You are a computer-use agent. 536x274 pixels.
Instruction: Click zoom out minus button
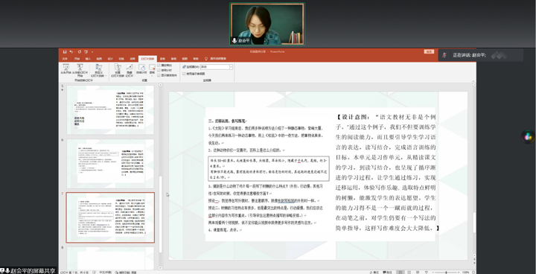click(x=433, y=273)
